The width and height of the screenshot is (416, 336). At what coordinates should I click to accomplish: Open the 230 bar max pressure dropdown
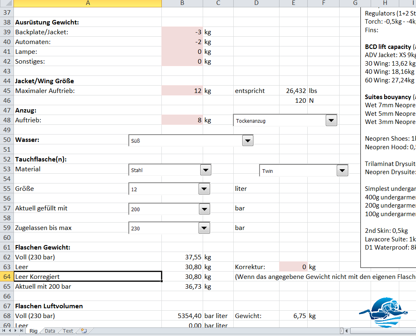tap(204, 228)
